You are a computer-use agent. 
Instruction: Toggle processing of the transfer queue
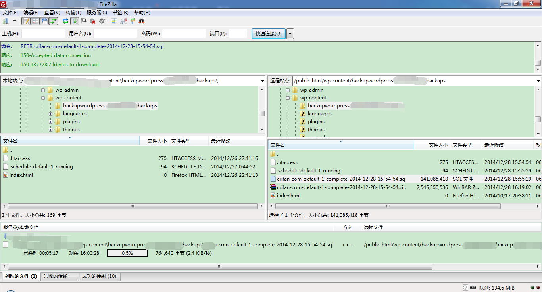point(75,21)
